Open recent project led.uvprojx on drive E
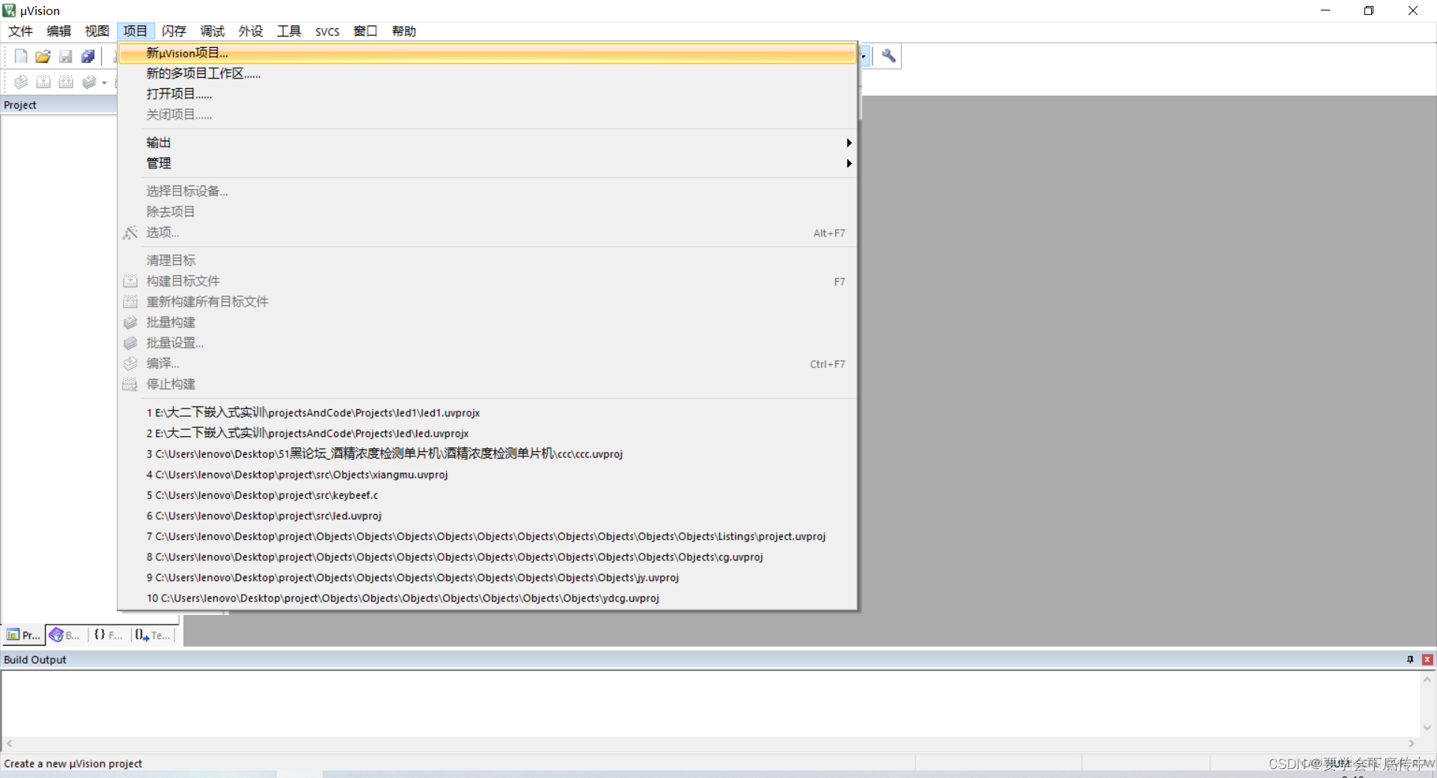Screen dimensions: 1437x778 [x=487, y=433]
